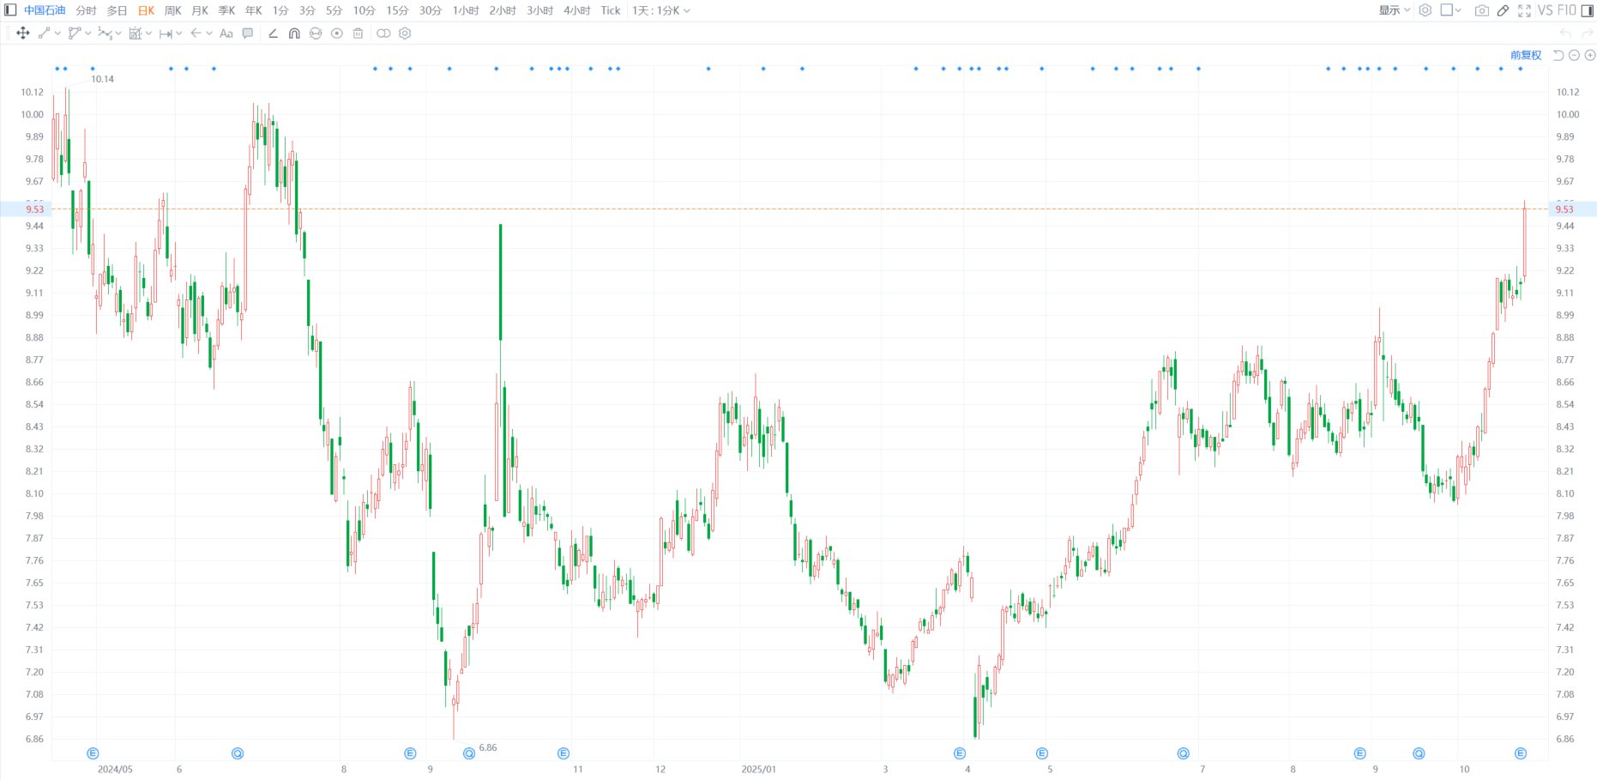Click the 前复权 adjustment link
This screenshot has width=1597, height=780.
[x=1525, y=55]
